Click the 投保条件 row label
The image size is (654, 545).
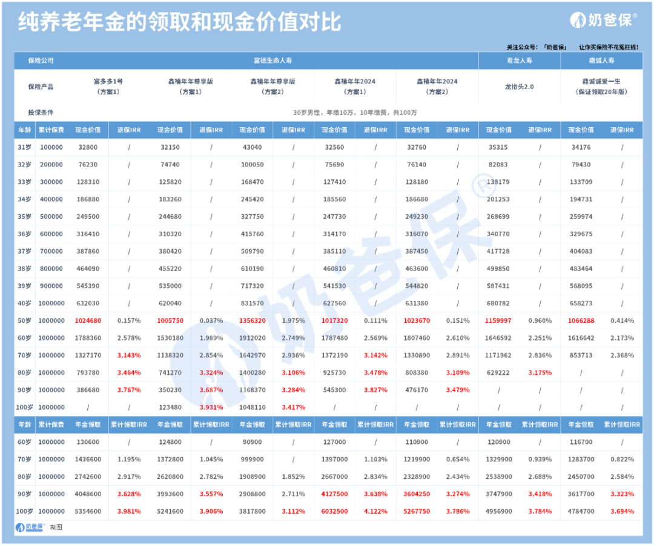(x=41, y=113)
